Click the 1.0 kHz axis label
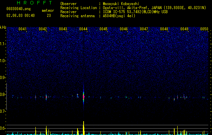 pos(3,61)
